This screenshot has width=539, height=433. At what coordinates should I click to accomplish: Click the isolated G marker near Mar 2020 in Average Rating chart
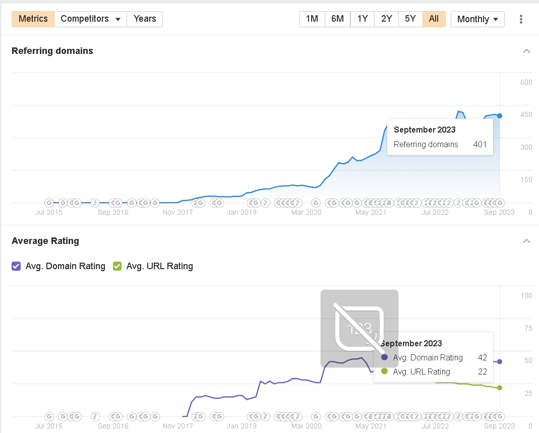(x=316, y=416)
